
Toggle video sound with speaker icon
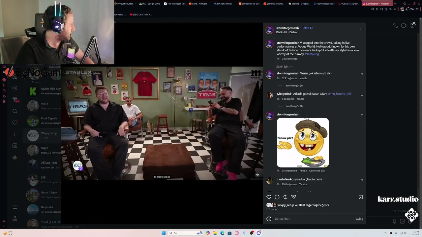(x=257, y=175)
